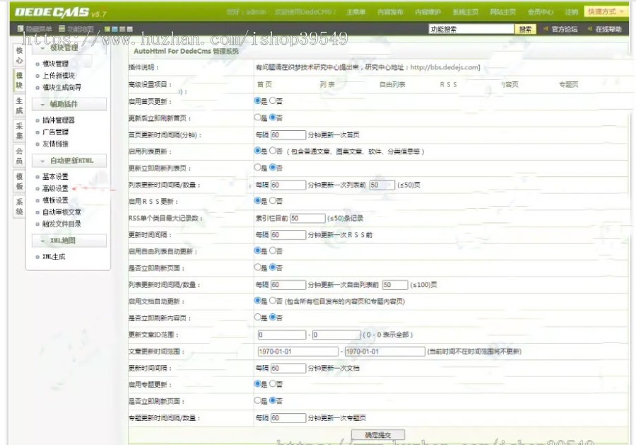Click the 首页更新时间间隔 minutes field
The image size is (636, 445).
(x=288, y=135)
